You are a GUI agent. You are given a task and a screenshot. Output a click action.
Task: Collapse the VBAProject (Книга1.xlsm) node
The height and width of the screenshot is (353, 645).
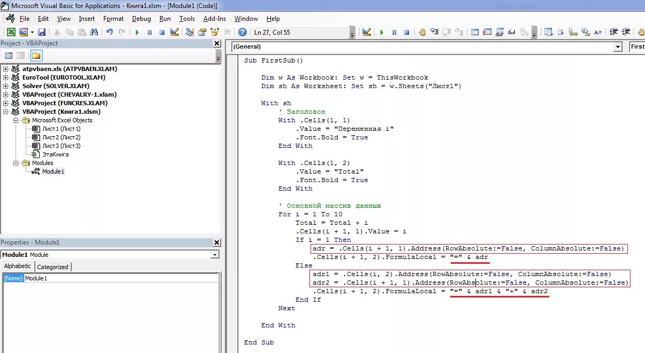pyautogui.click(x=6, y=112)
